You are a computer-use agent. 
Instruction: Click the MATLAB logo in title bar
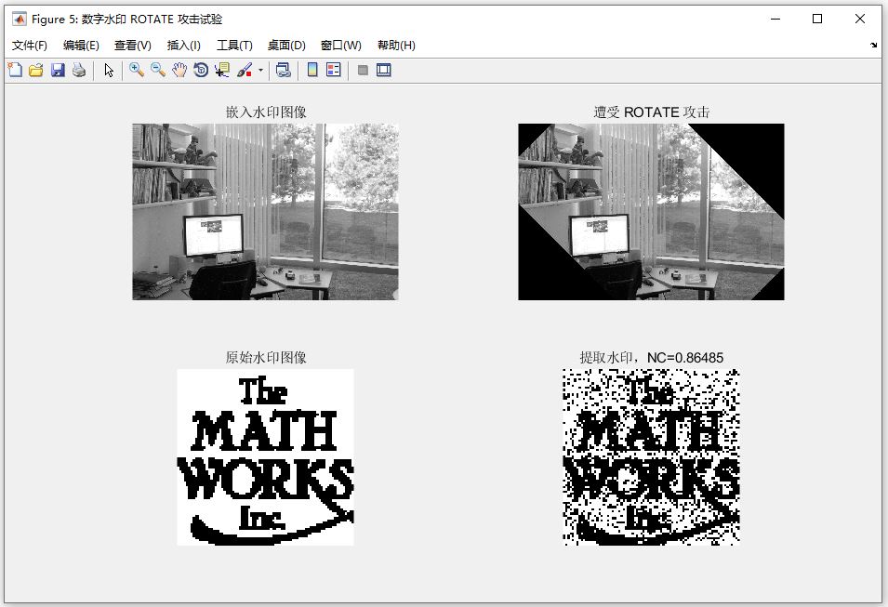20,20
